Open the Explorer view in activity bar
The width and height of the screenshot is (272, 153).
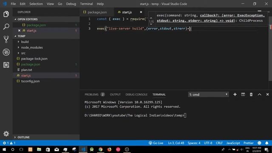click(6, 14)
